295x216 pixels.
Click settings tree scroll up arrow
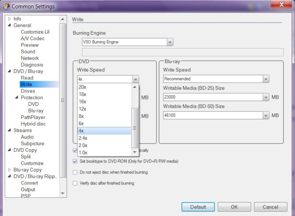[63, 19]
